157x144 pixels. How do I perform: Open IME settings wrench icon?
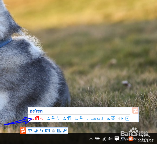click(65, 131)
